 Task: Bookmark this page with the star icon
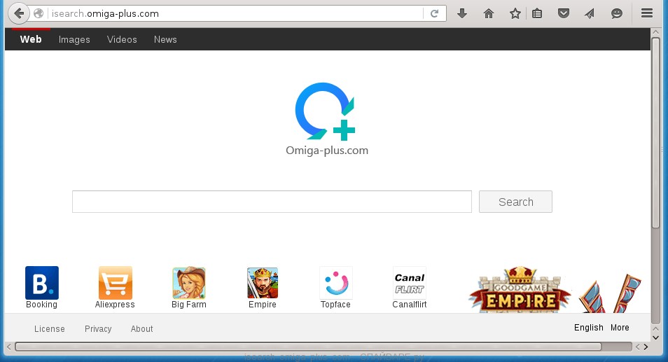pyautogui.click(x=515, y=13)
